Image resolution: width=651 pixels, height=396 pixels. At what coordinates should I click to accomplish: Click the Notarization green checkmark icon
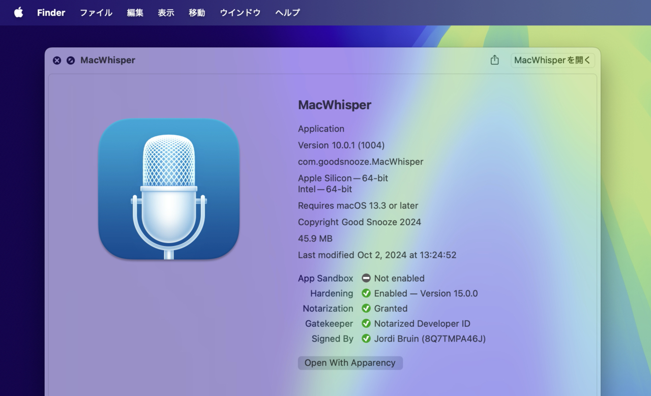click(x=366, y=309)
